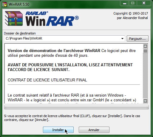The height and width of the screenshot is (137, 153).
Task: Close the WinRAR 5.50 installer window
Action: click(x=144, y=4)
